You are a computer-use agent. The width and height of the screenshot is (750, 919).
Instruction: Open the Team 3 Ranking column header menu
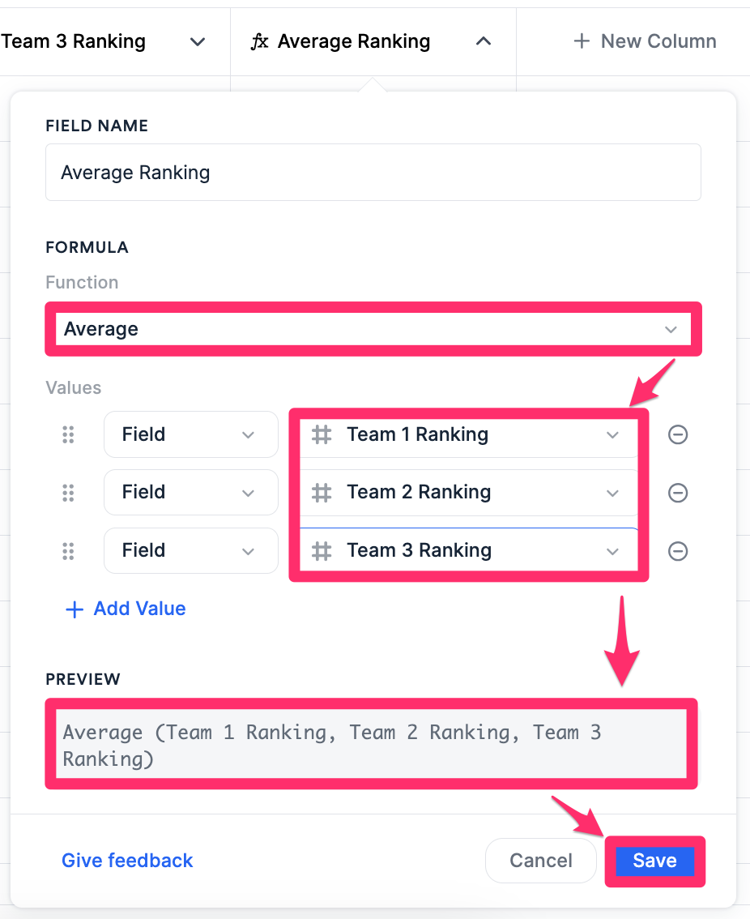(197, 42)
